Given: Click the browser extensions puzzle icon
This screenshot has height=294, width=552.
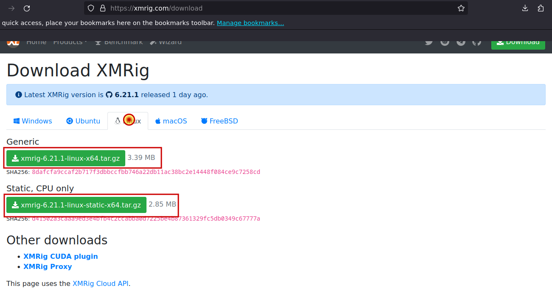Looking at the screenshot, I should point(541,8).
